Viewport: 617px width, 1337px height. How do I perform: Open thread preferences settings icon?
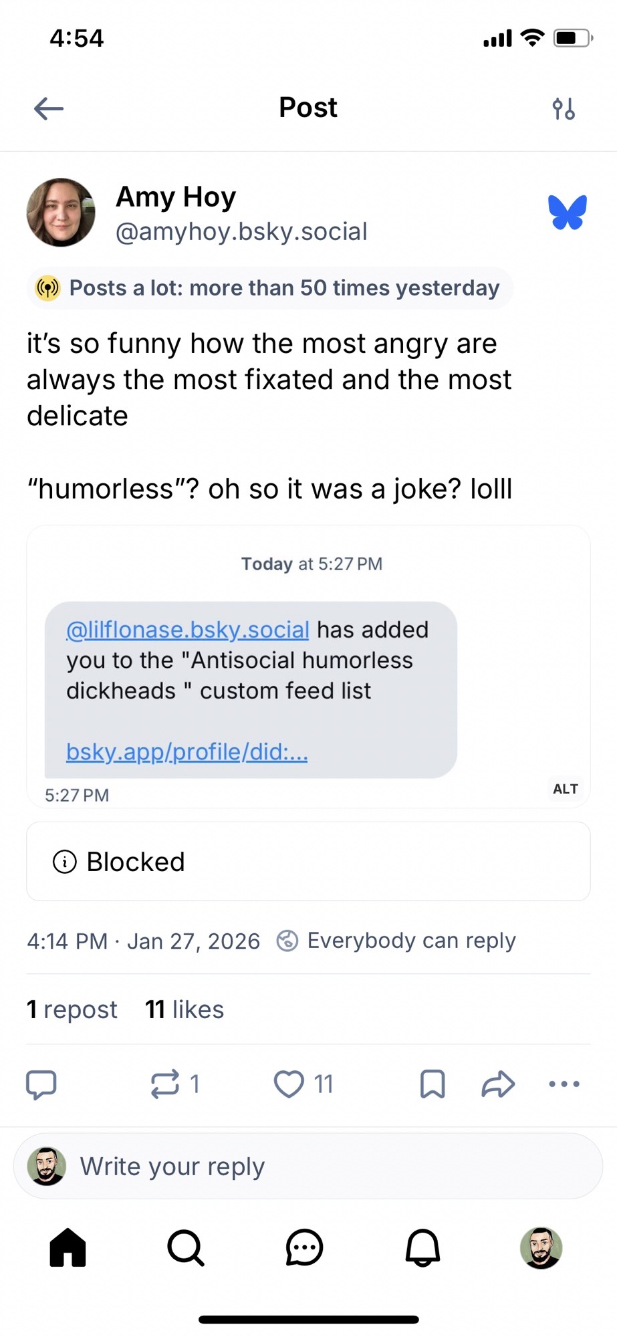(x=564, y=108)
